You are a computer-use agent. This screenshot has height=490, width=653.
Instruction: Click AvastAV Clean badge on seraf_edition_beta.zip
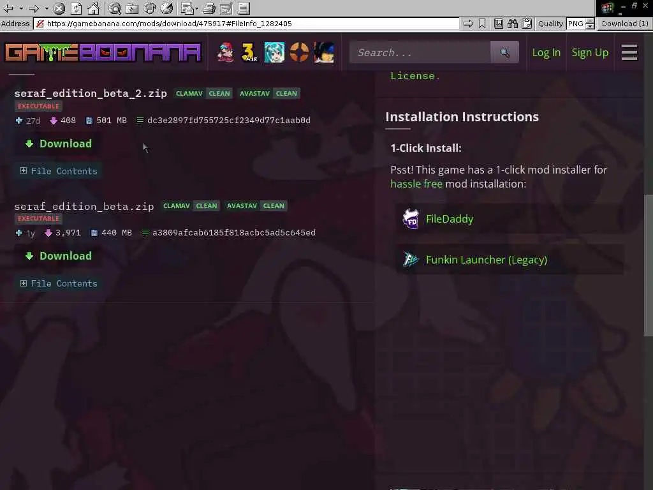(256, 206)
